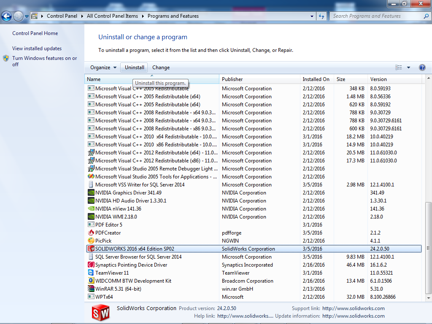Click the Refresh button beside address bar
The width and height of the screenshot is (432, 324).
point(321,16)
